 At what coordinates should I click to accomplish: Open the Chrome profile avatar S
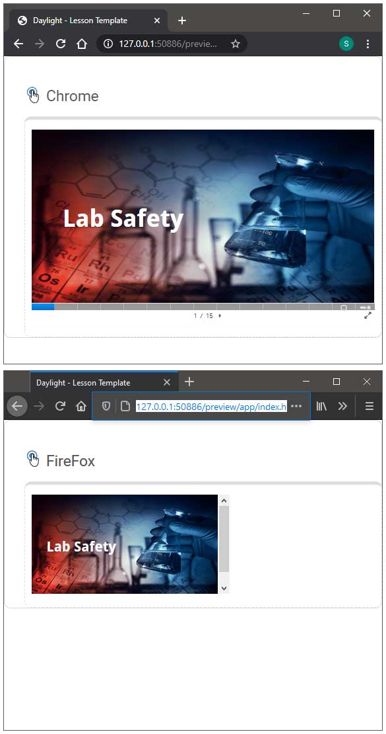click(346, 44)
